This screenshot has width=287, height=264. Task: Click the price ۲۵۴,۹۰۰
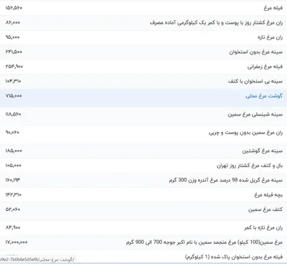tap(14, 67)
